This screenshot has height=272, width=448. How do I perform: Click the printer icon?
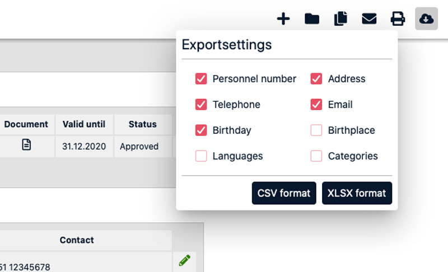pyautogui.click(x=398, y=19)
